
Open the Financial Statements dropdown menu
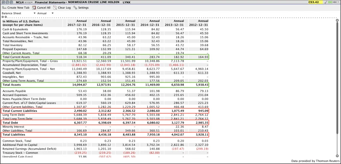(x=51, y=2)
